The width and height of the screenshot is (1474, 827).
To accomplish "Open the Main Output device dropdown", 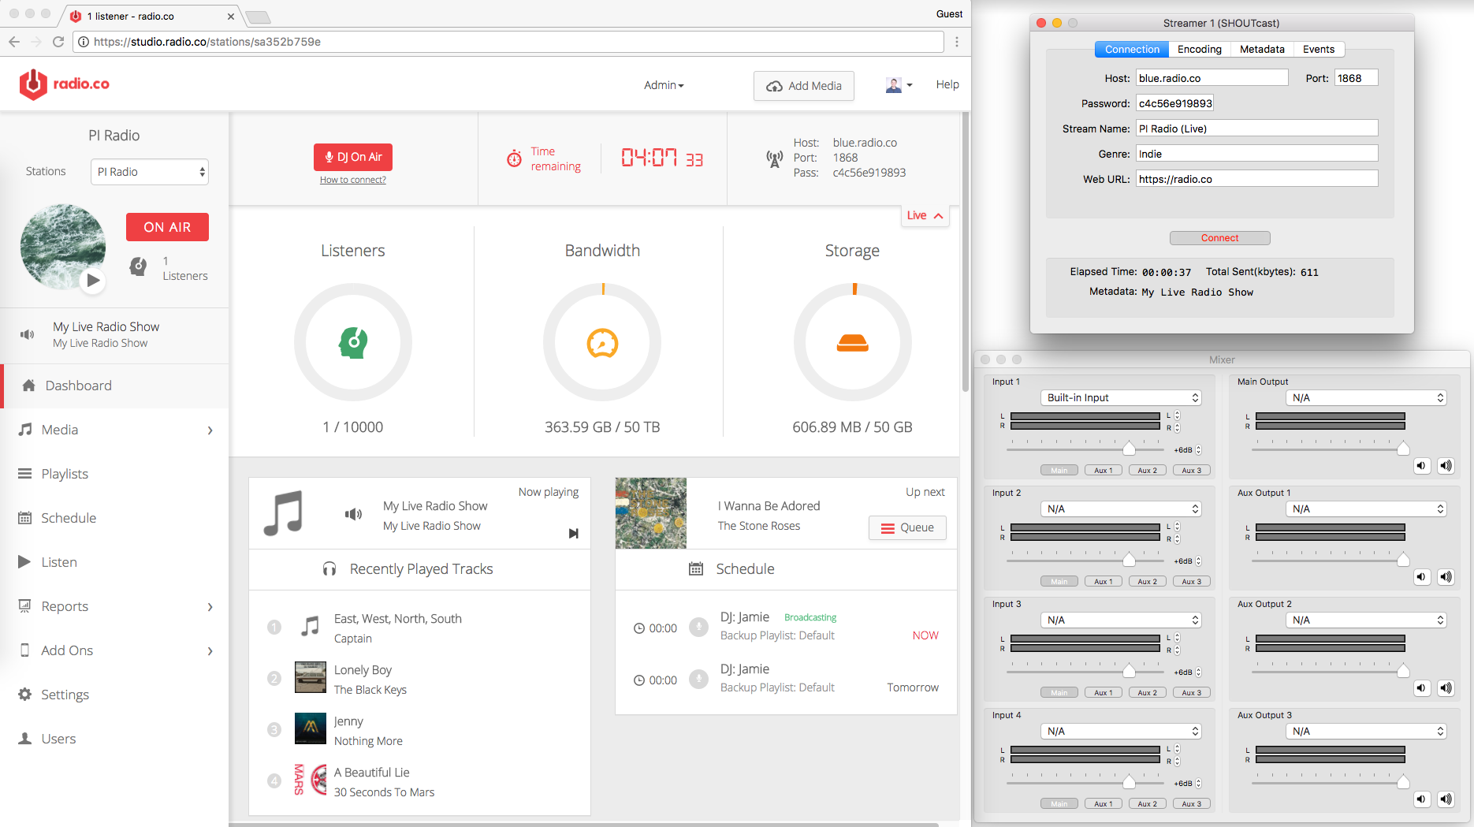I will pyautogui.click(x=1367, y=398).
